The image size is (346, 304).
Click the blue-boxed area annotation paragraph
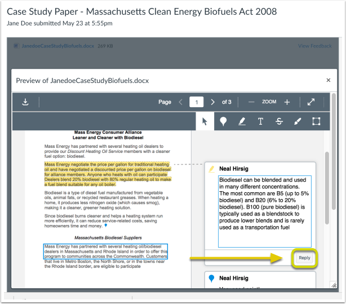[105, 252]
